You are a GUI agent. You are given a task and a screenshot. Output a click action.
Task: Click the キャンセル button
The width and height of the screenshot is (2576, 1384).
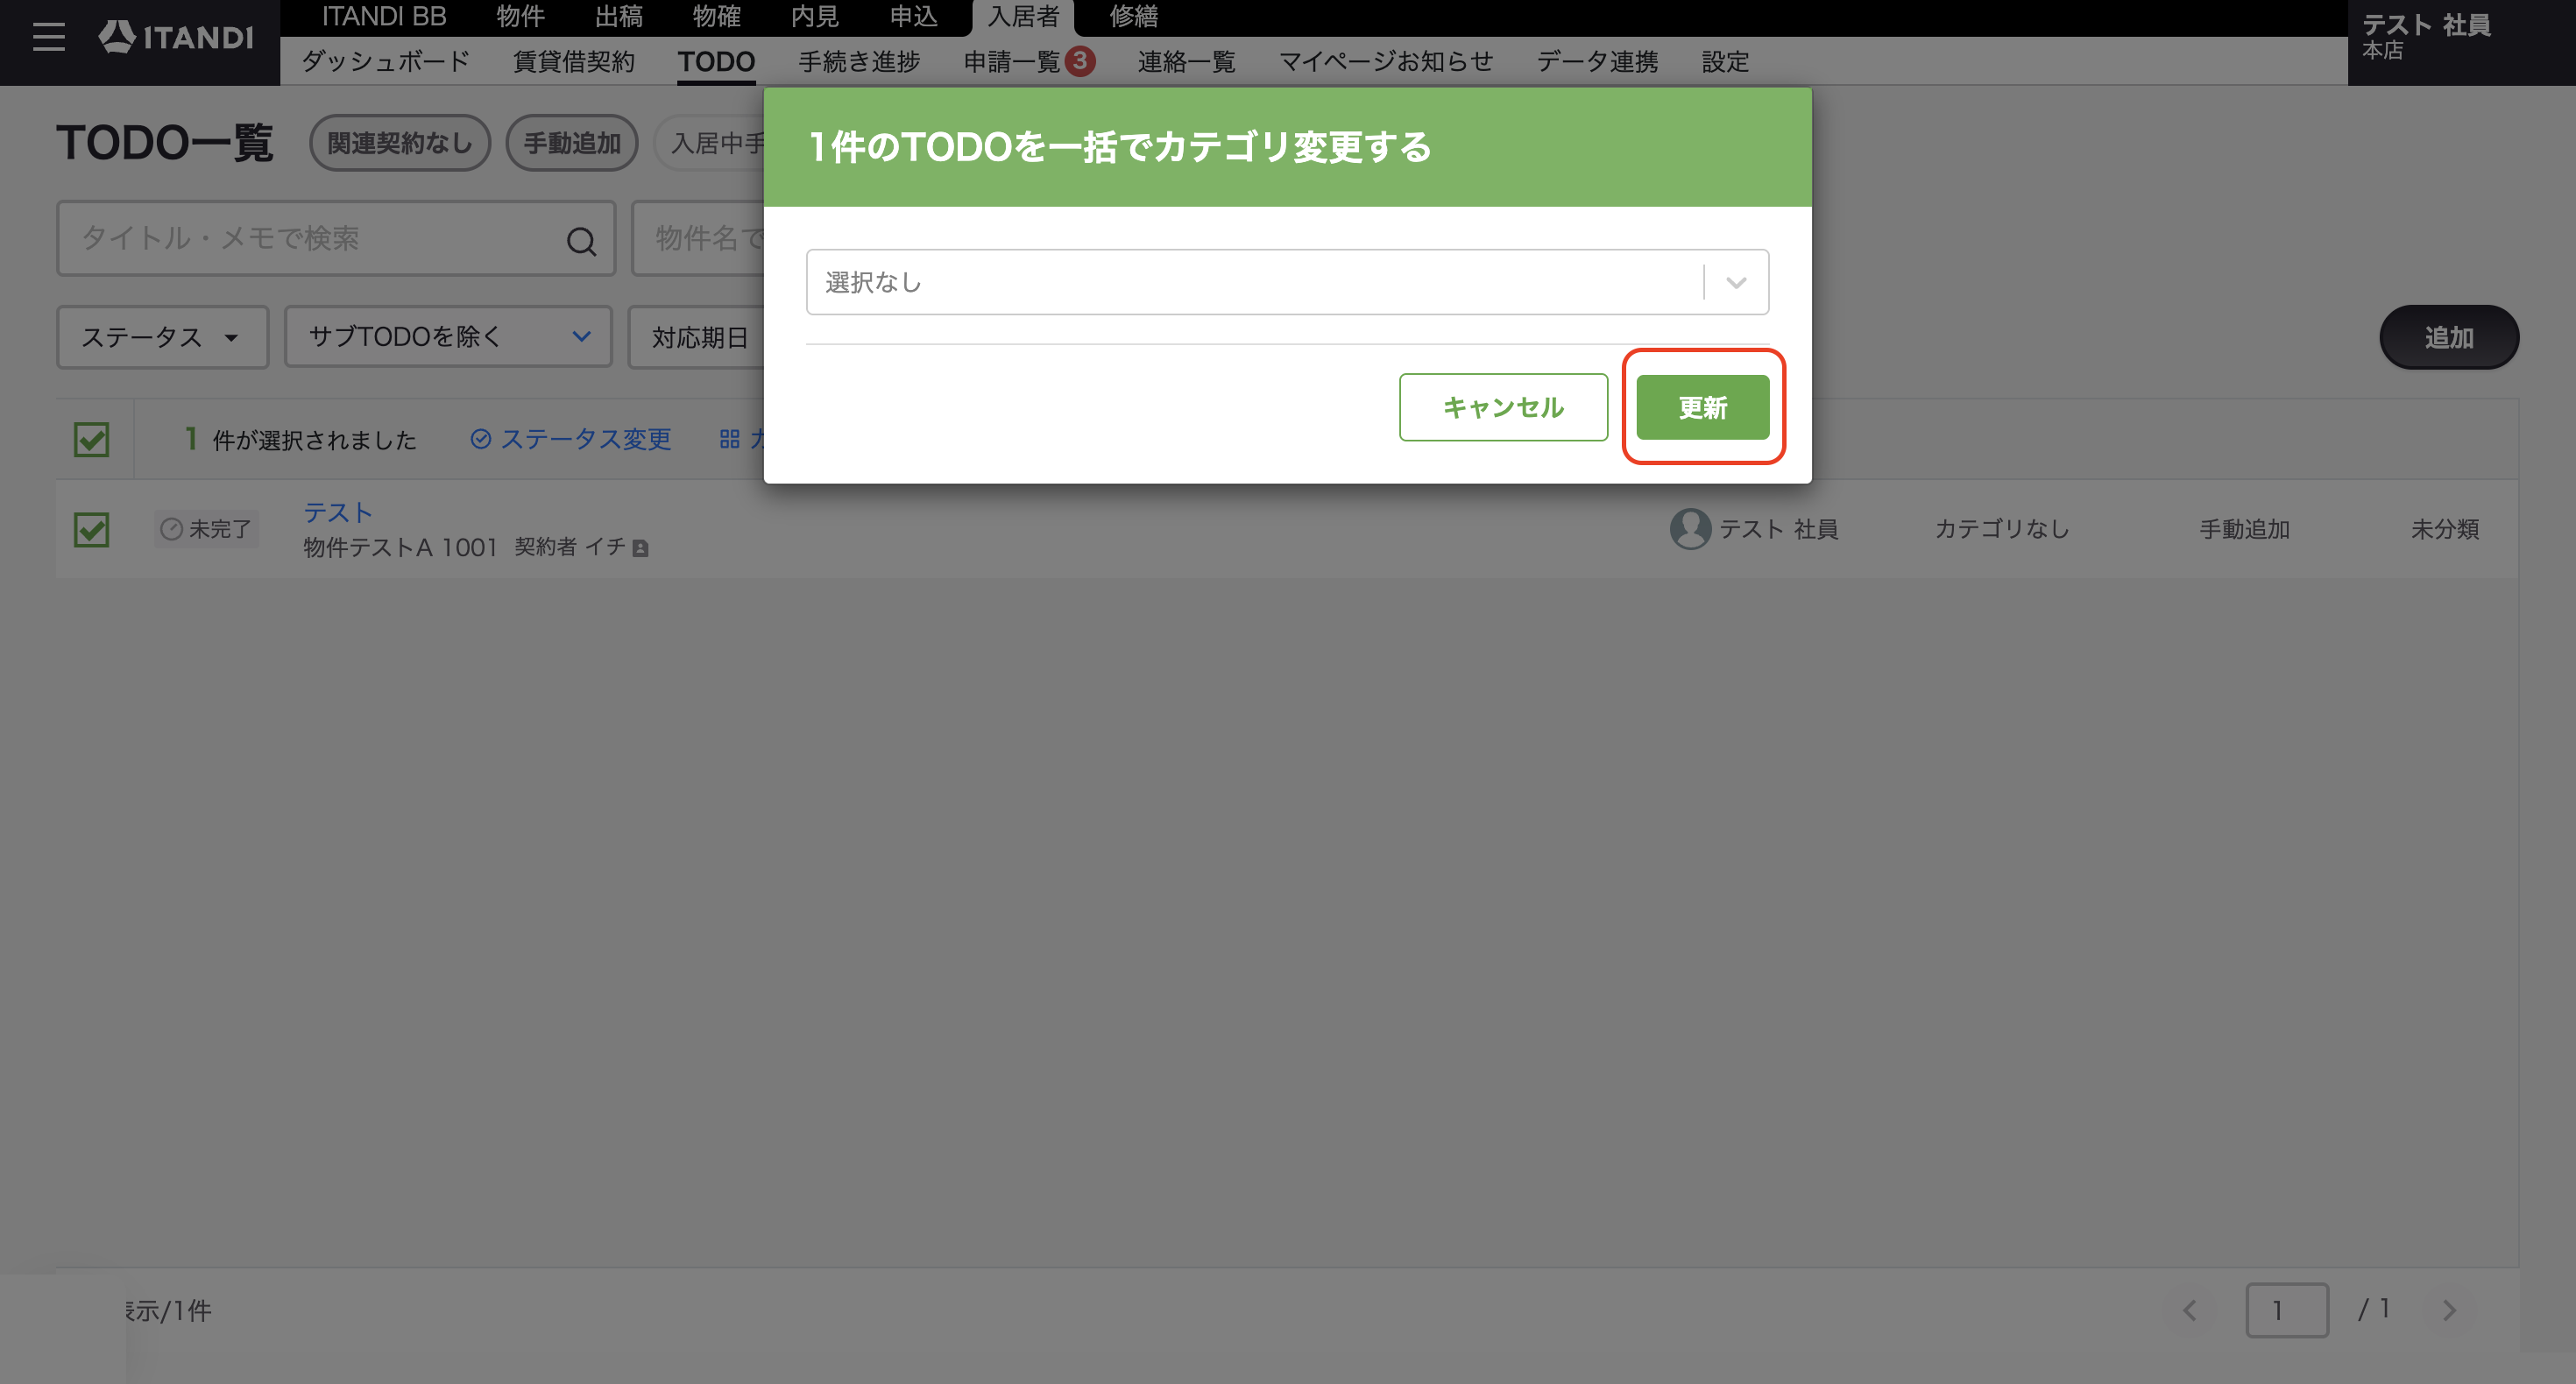(1503, 407)
